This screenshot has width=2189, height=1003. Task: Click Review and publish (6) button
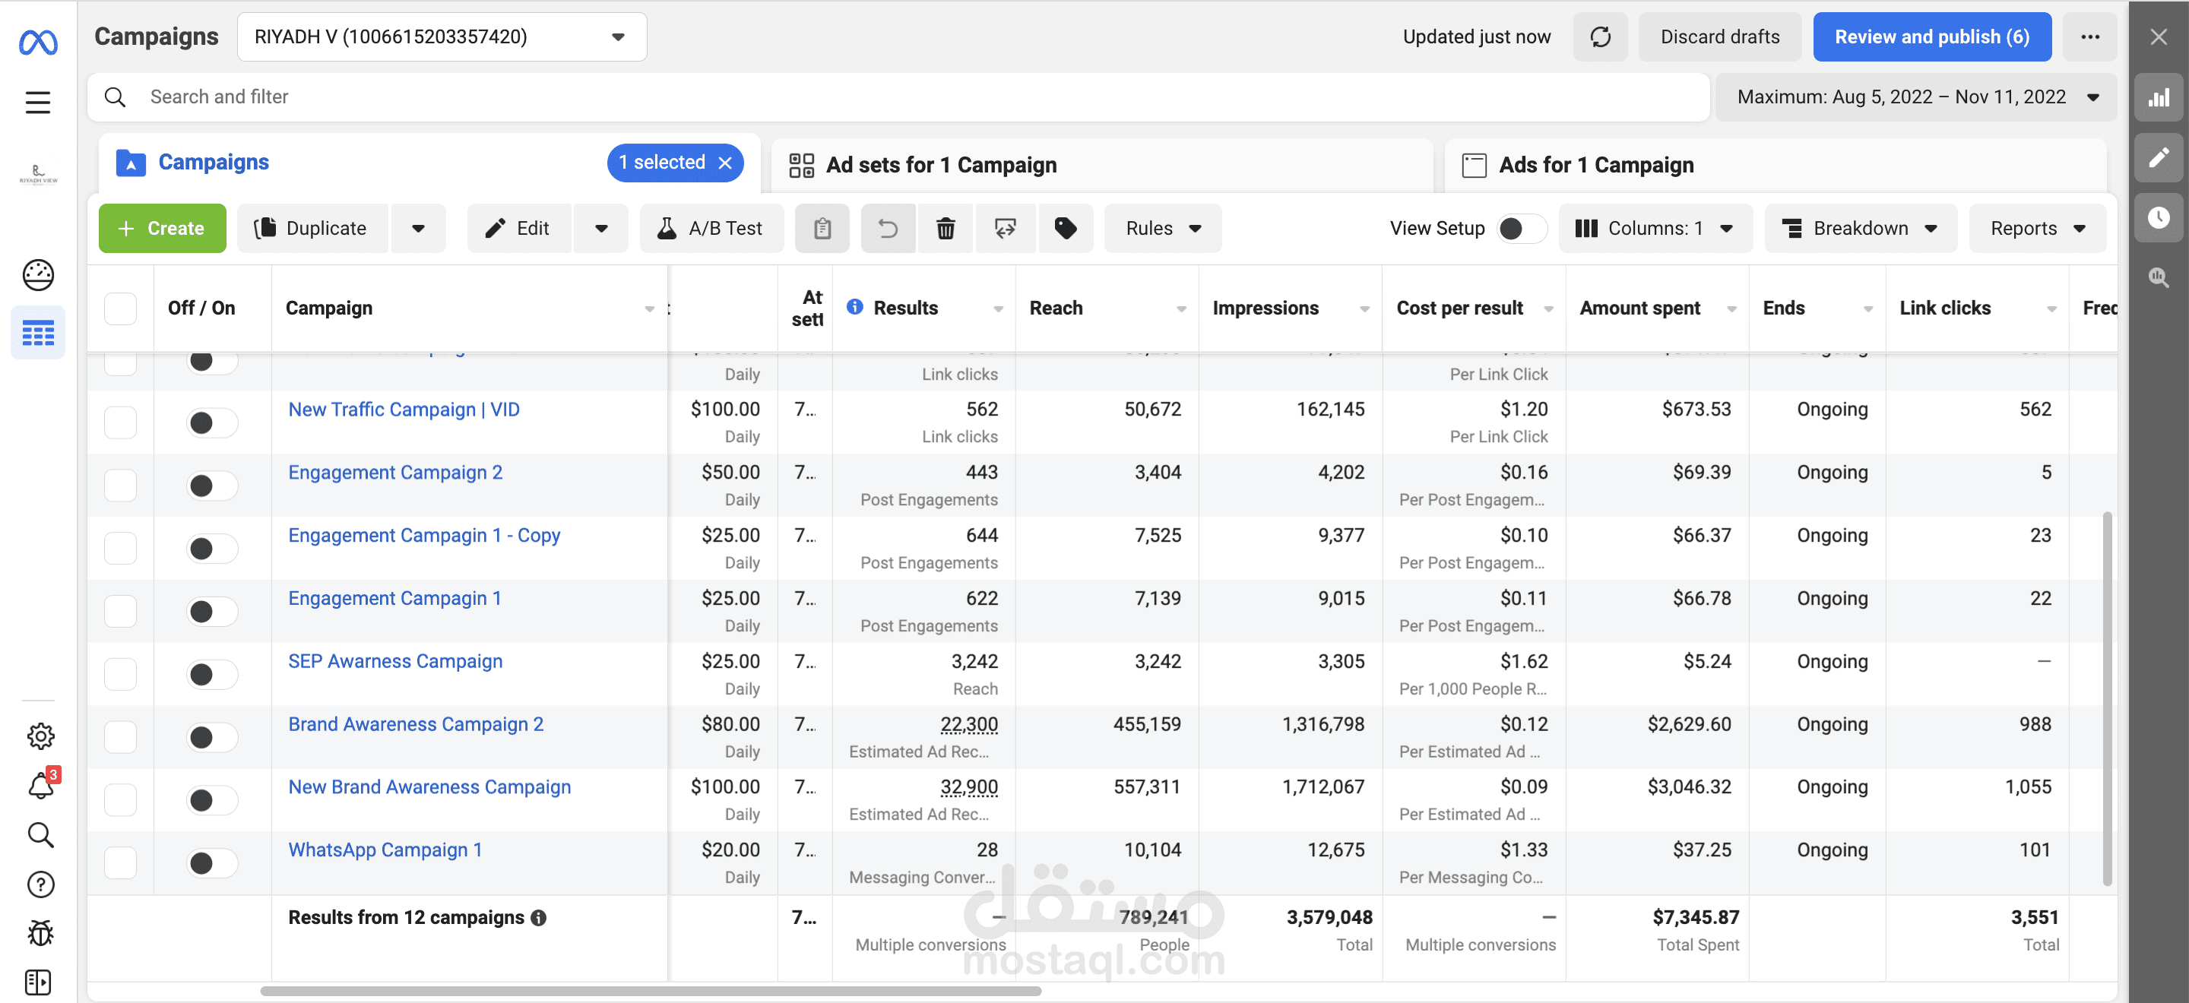coord(1931,36)
